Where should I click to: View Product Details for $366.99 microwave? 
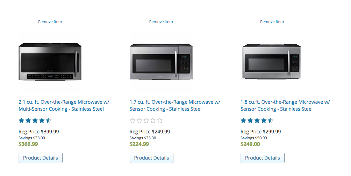point(41,158)
